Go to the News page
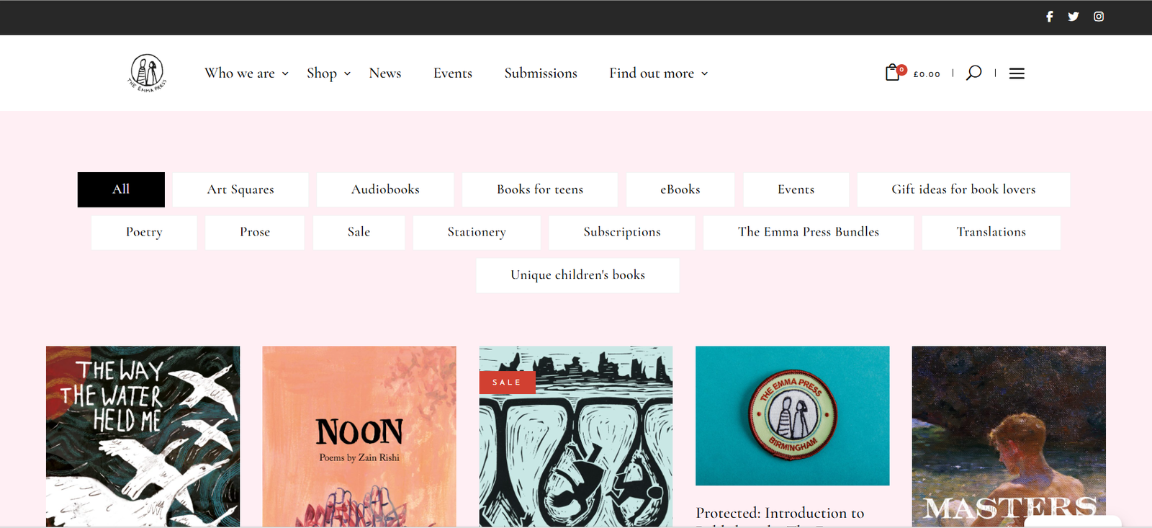This screenshot has height=528, width=1152. pos(385,73)
